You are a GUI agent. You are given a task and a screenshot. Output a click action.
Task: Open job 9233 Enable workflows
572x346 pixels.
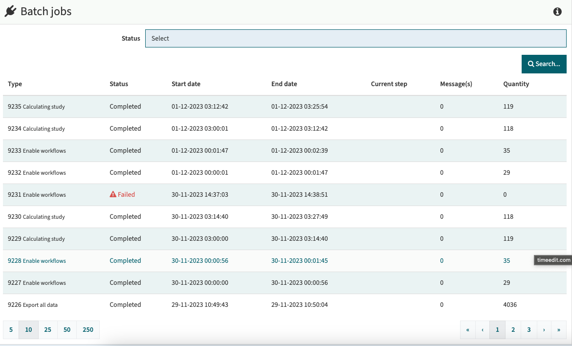coord(285,150)
